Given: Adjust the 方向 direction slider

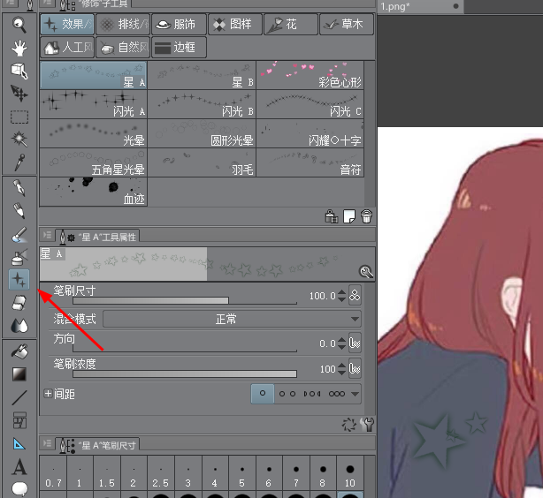Looking at the screenshot, I should point(185,349).
